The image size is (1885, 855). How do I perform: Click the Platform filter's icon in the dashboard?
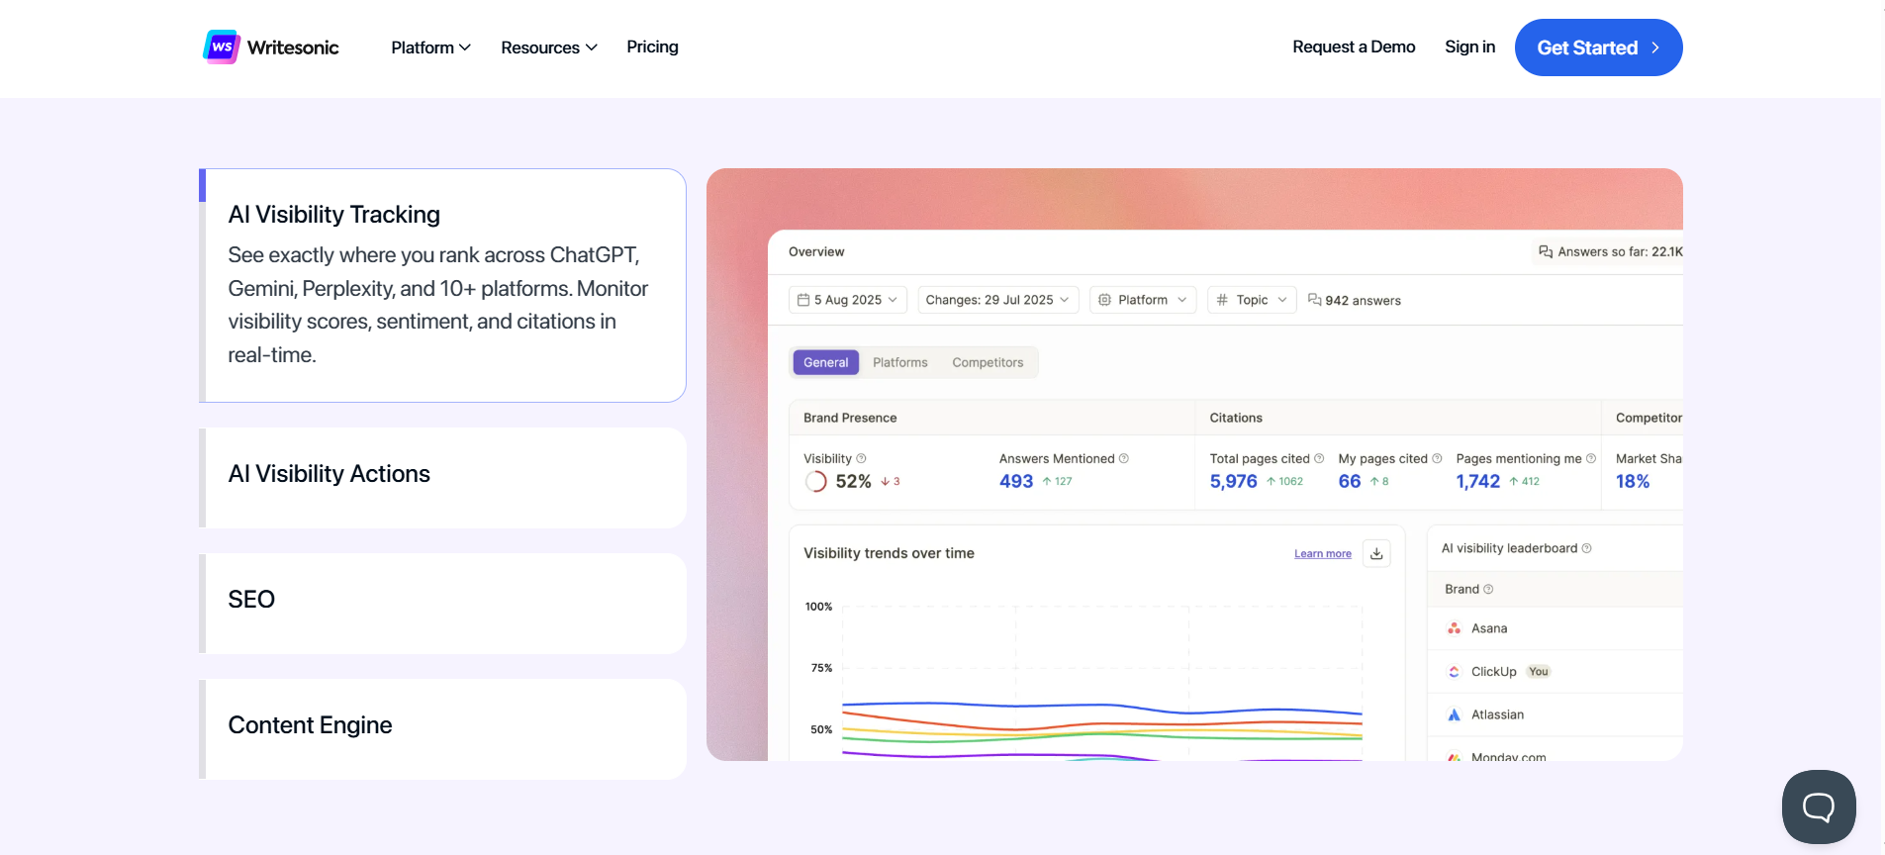coord(1105,300)
